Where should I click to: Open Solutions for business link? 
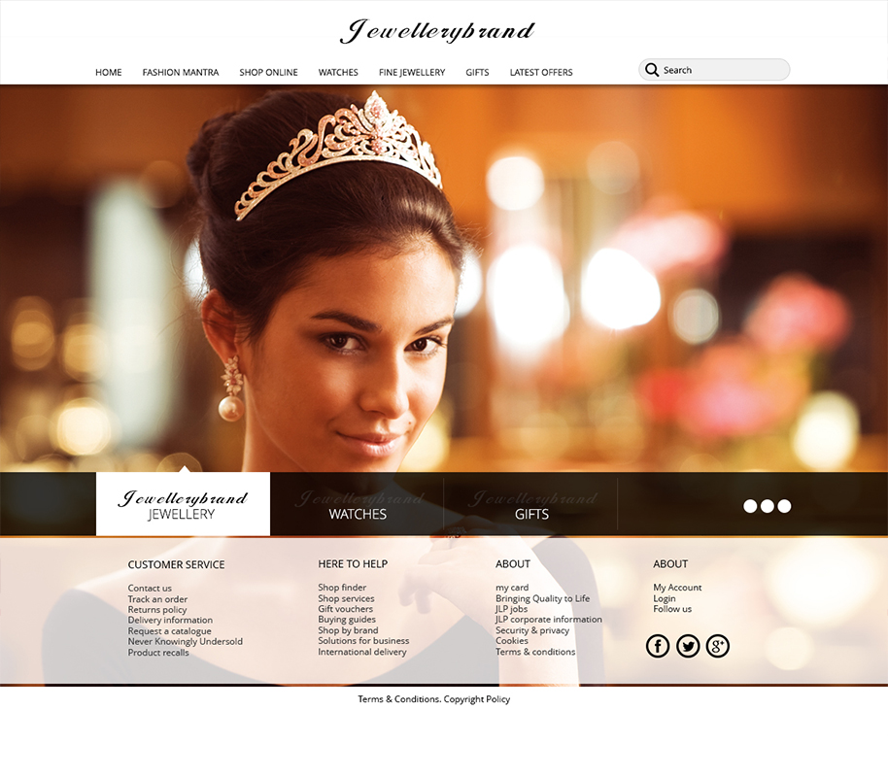363,641
